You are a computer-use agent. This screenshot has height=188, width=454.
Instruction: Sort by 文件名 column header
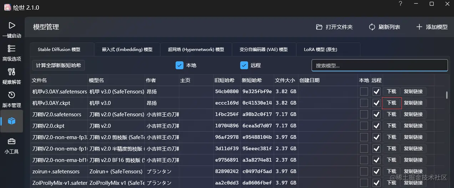(x=59, y=80)
